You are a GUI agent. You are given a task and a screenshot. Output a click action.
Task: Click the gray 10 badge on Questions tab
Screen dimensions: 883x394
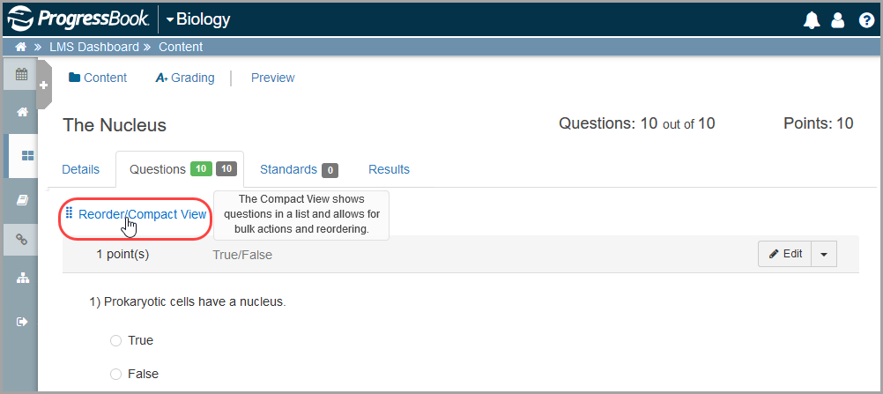tap(226, 168)
